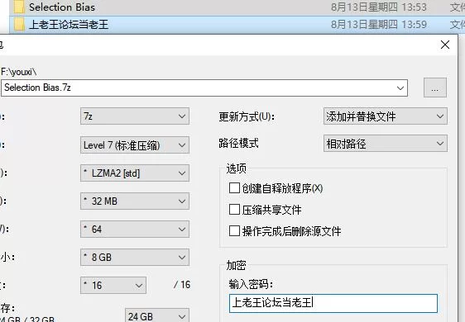Click the F:\youxi\ path text
This screenshot has width=465, height=322.
click(18, 72)
